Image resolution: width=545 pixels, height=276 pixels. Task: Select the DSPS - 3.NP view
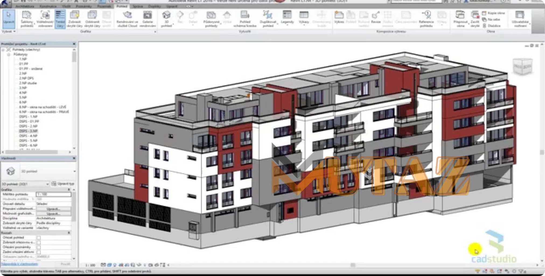(x=28, y=131)
